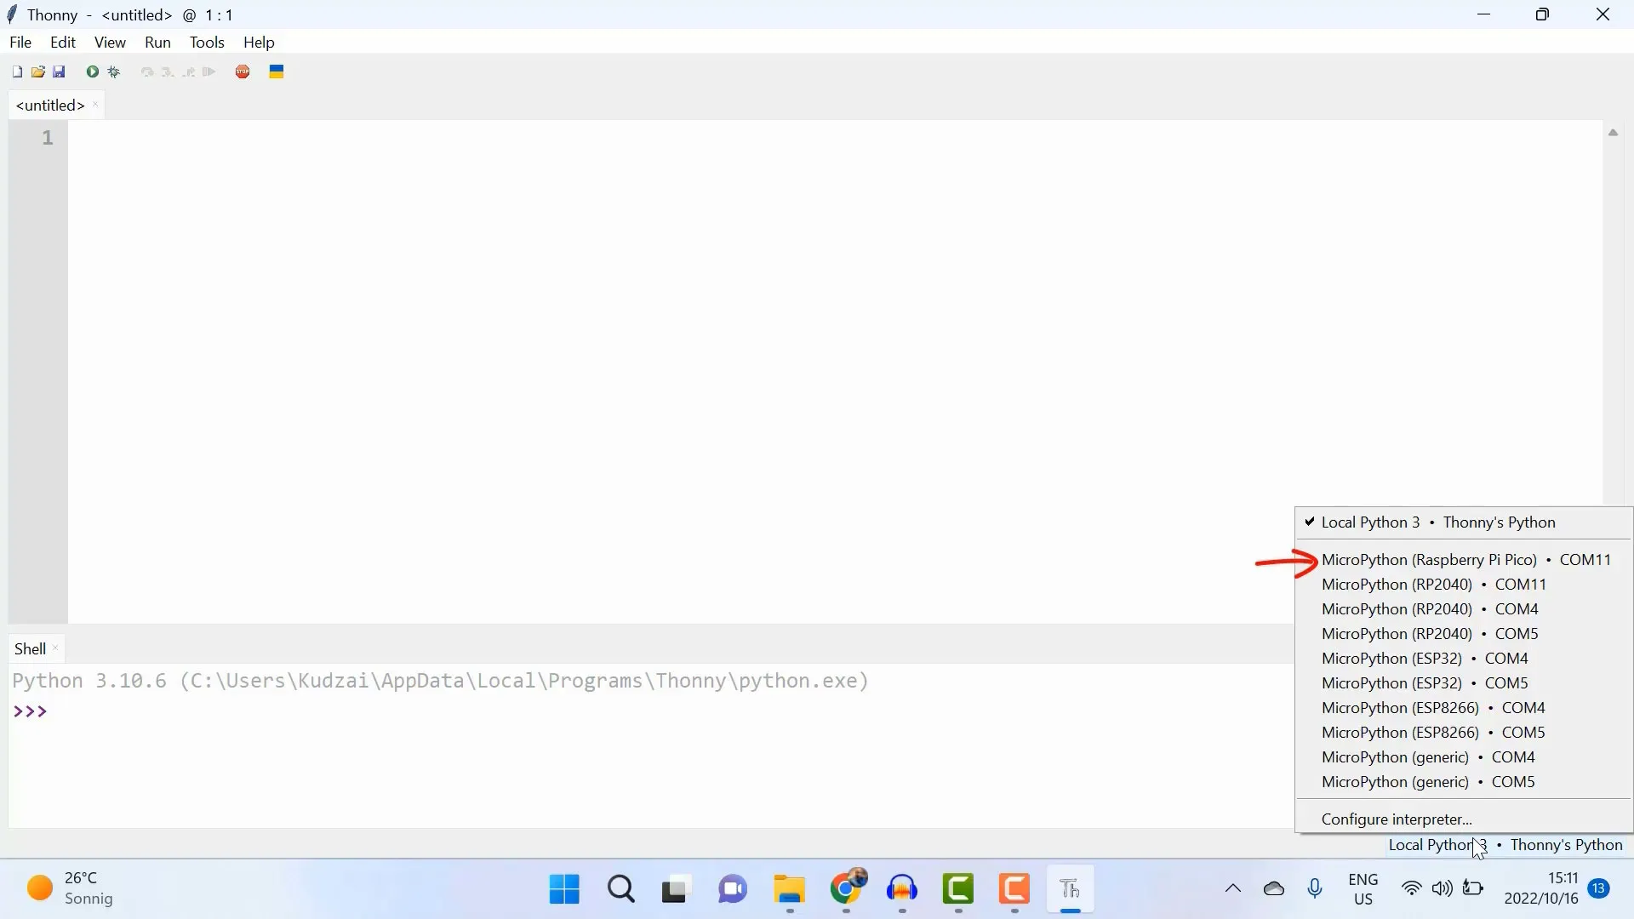Choose MicroPython (ESP8266) COM4
The height and width of the screenshot is (919, 1634).
(1464, 708)
